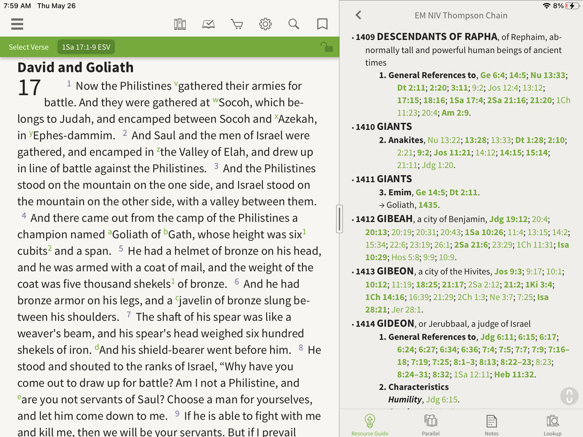Switch to Resource Guide tab
The image size is (583, 437).
pyautogui.click(x=370, y=424)
